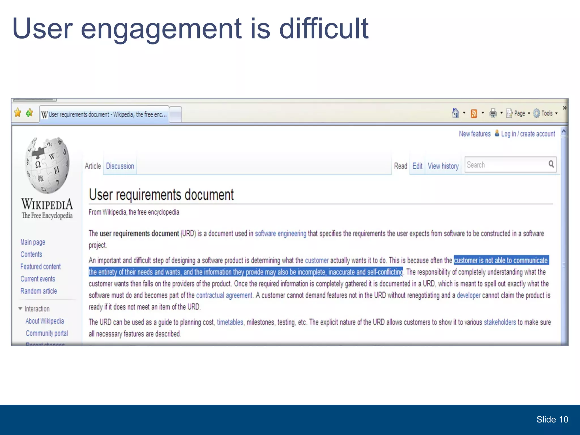
Task: Open the About Wikipedia link
Action: tap(45, 321)
